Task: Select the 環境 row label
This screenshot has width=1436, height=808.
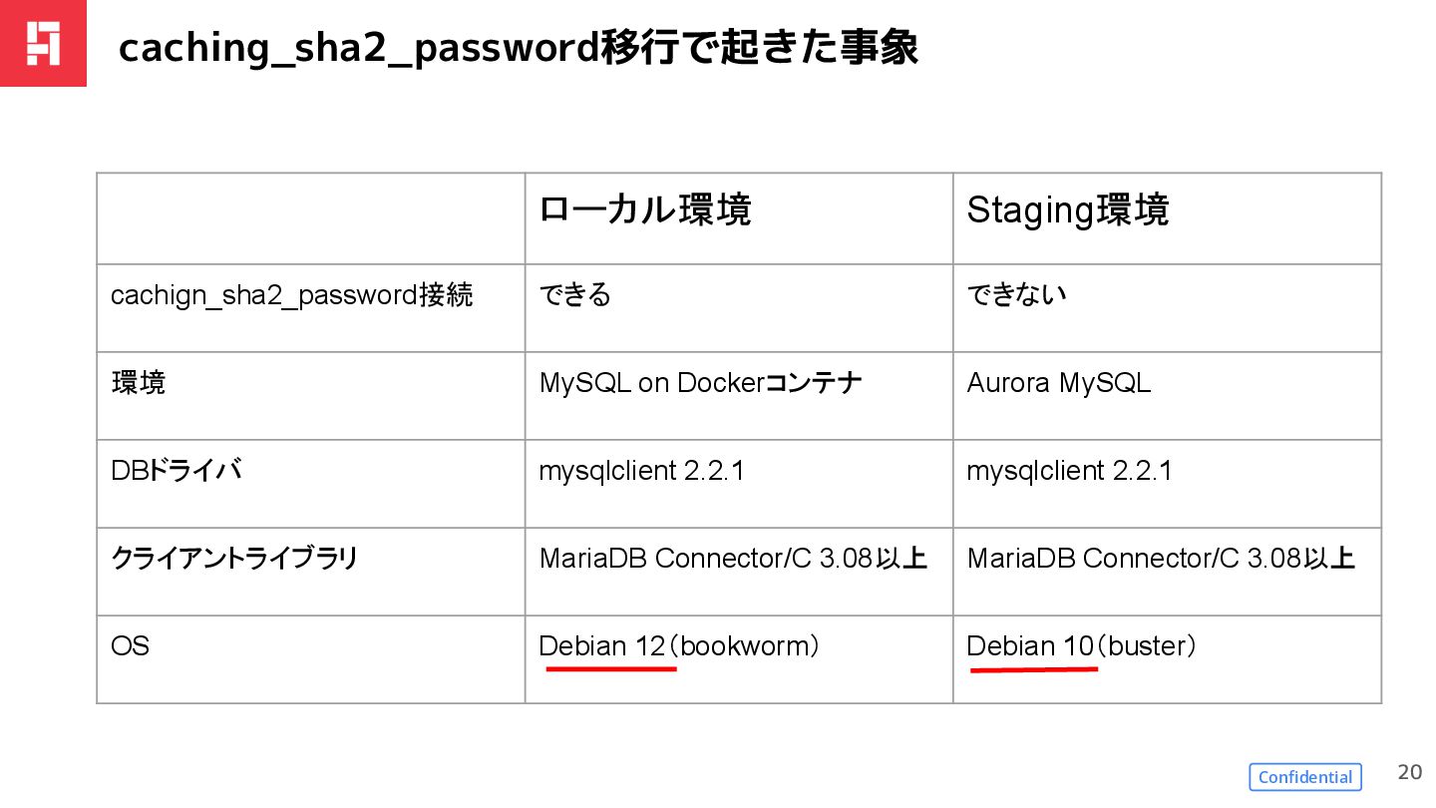Action: point(139,383)
